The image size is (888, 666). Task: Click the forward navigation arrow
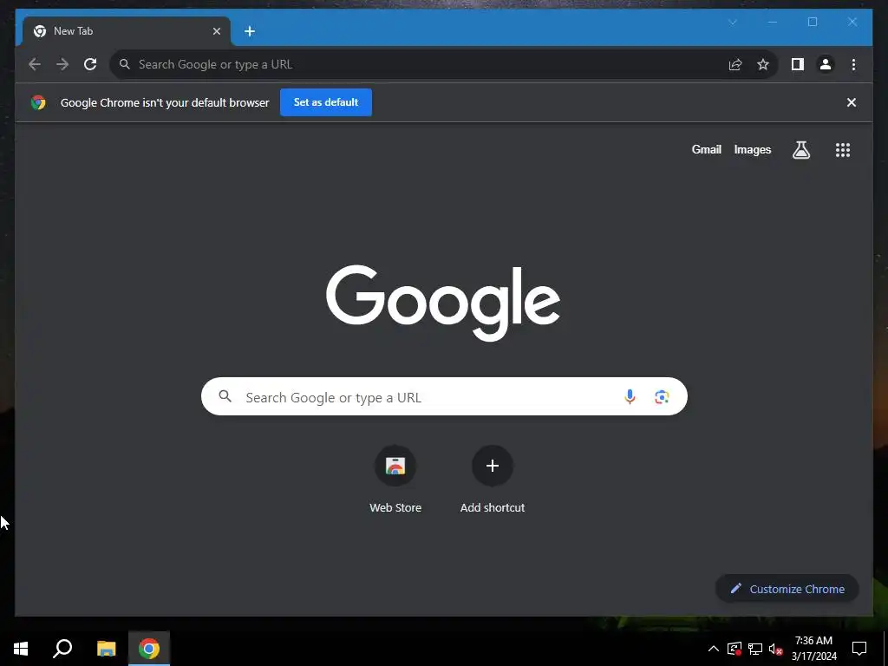pyautogui.click(x=62, y=64)
